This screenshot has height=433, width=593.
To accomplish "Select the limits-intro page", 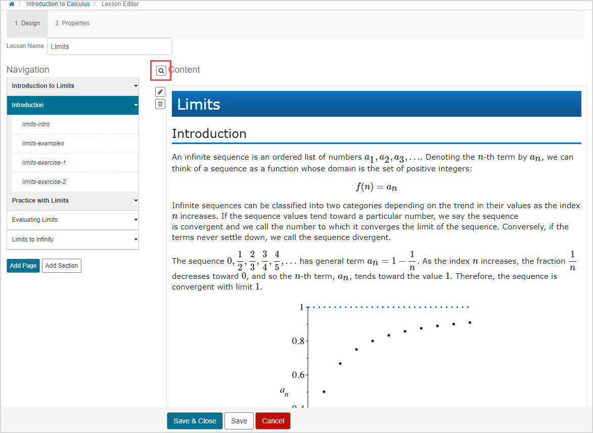I will point(36,124).
